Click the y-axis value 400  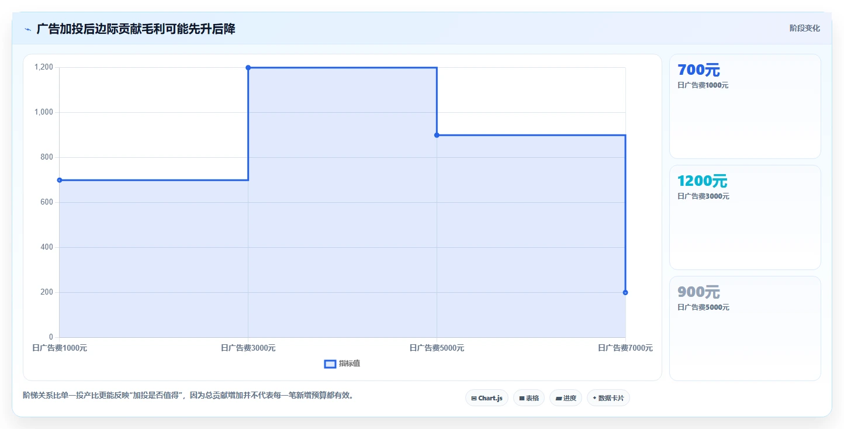(47, 247)
